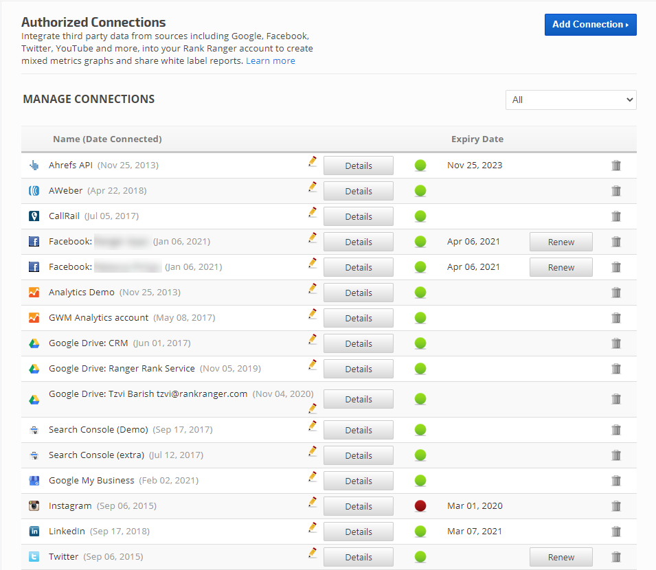Click the red status indicator for Instagram
Viewport: 656px width, 570px height.
(x=420, y=506)
